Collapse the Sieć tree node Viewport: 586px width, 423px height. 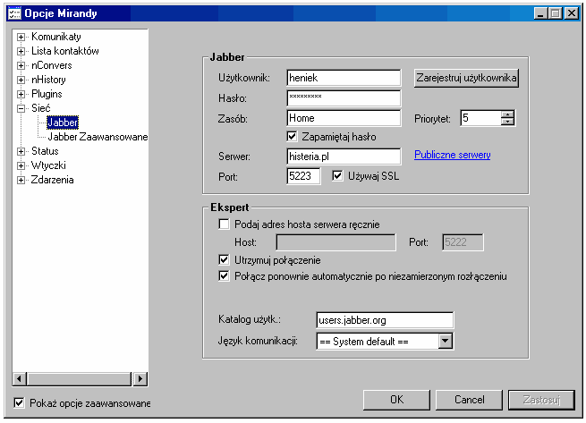(21, 108)
